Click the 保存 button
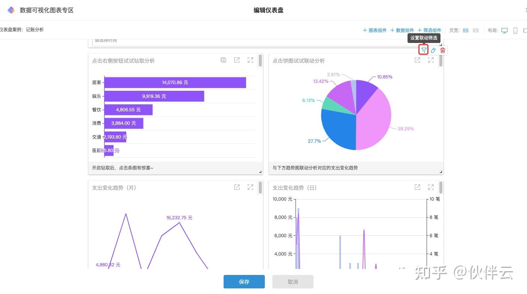The width and height of the screenshot is (527, 294). pos(244,282)
